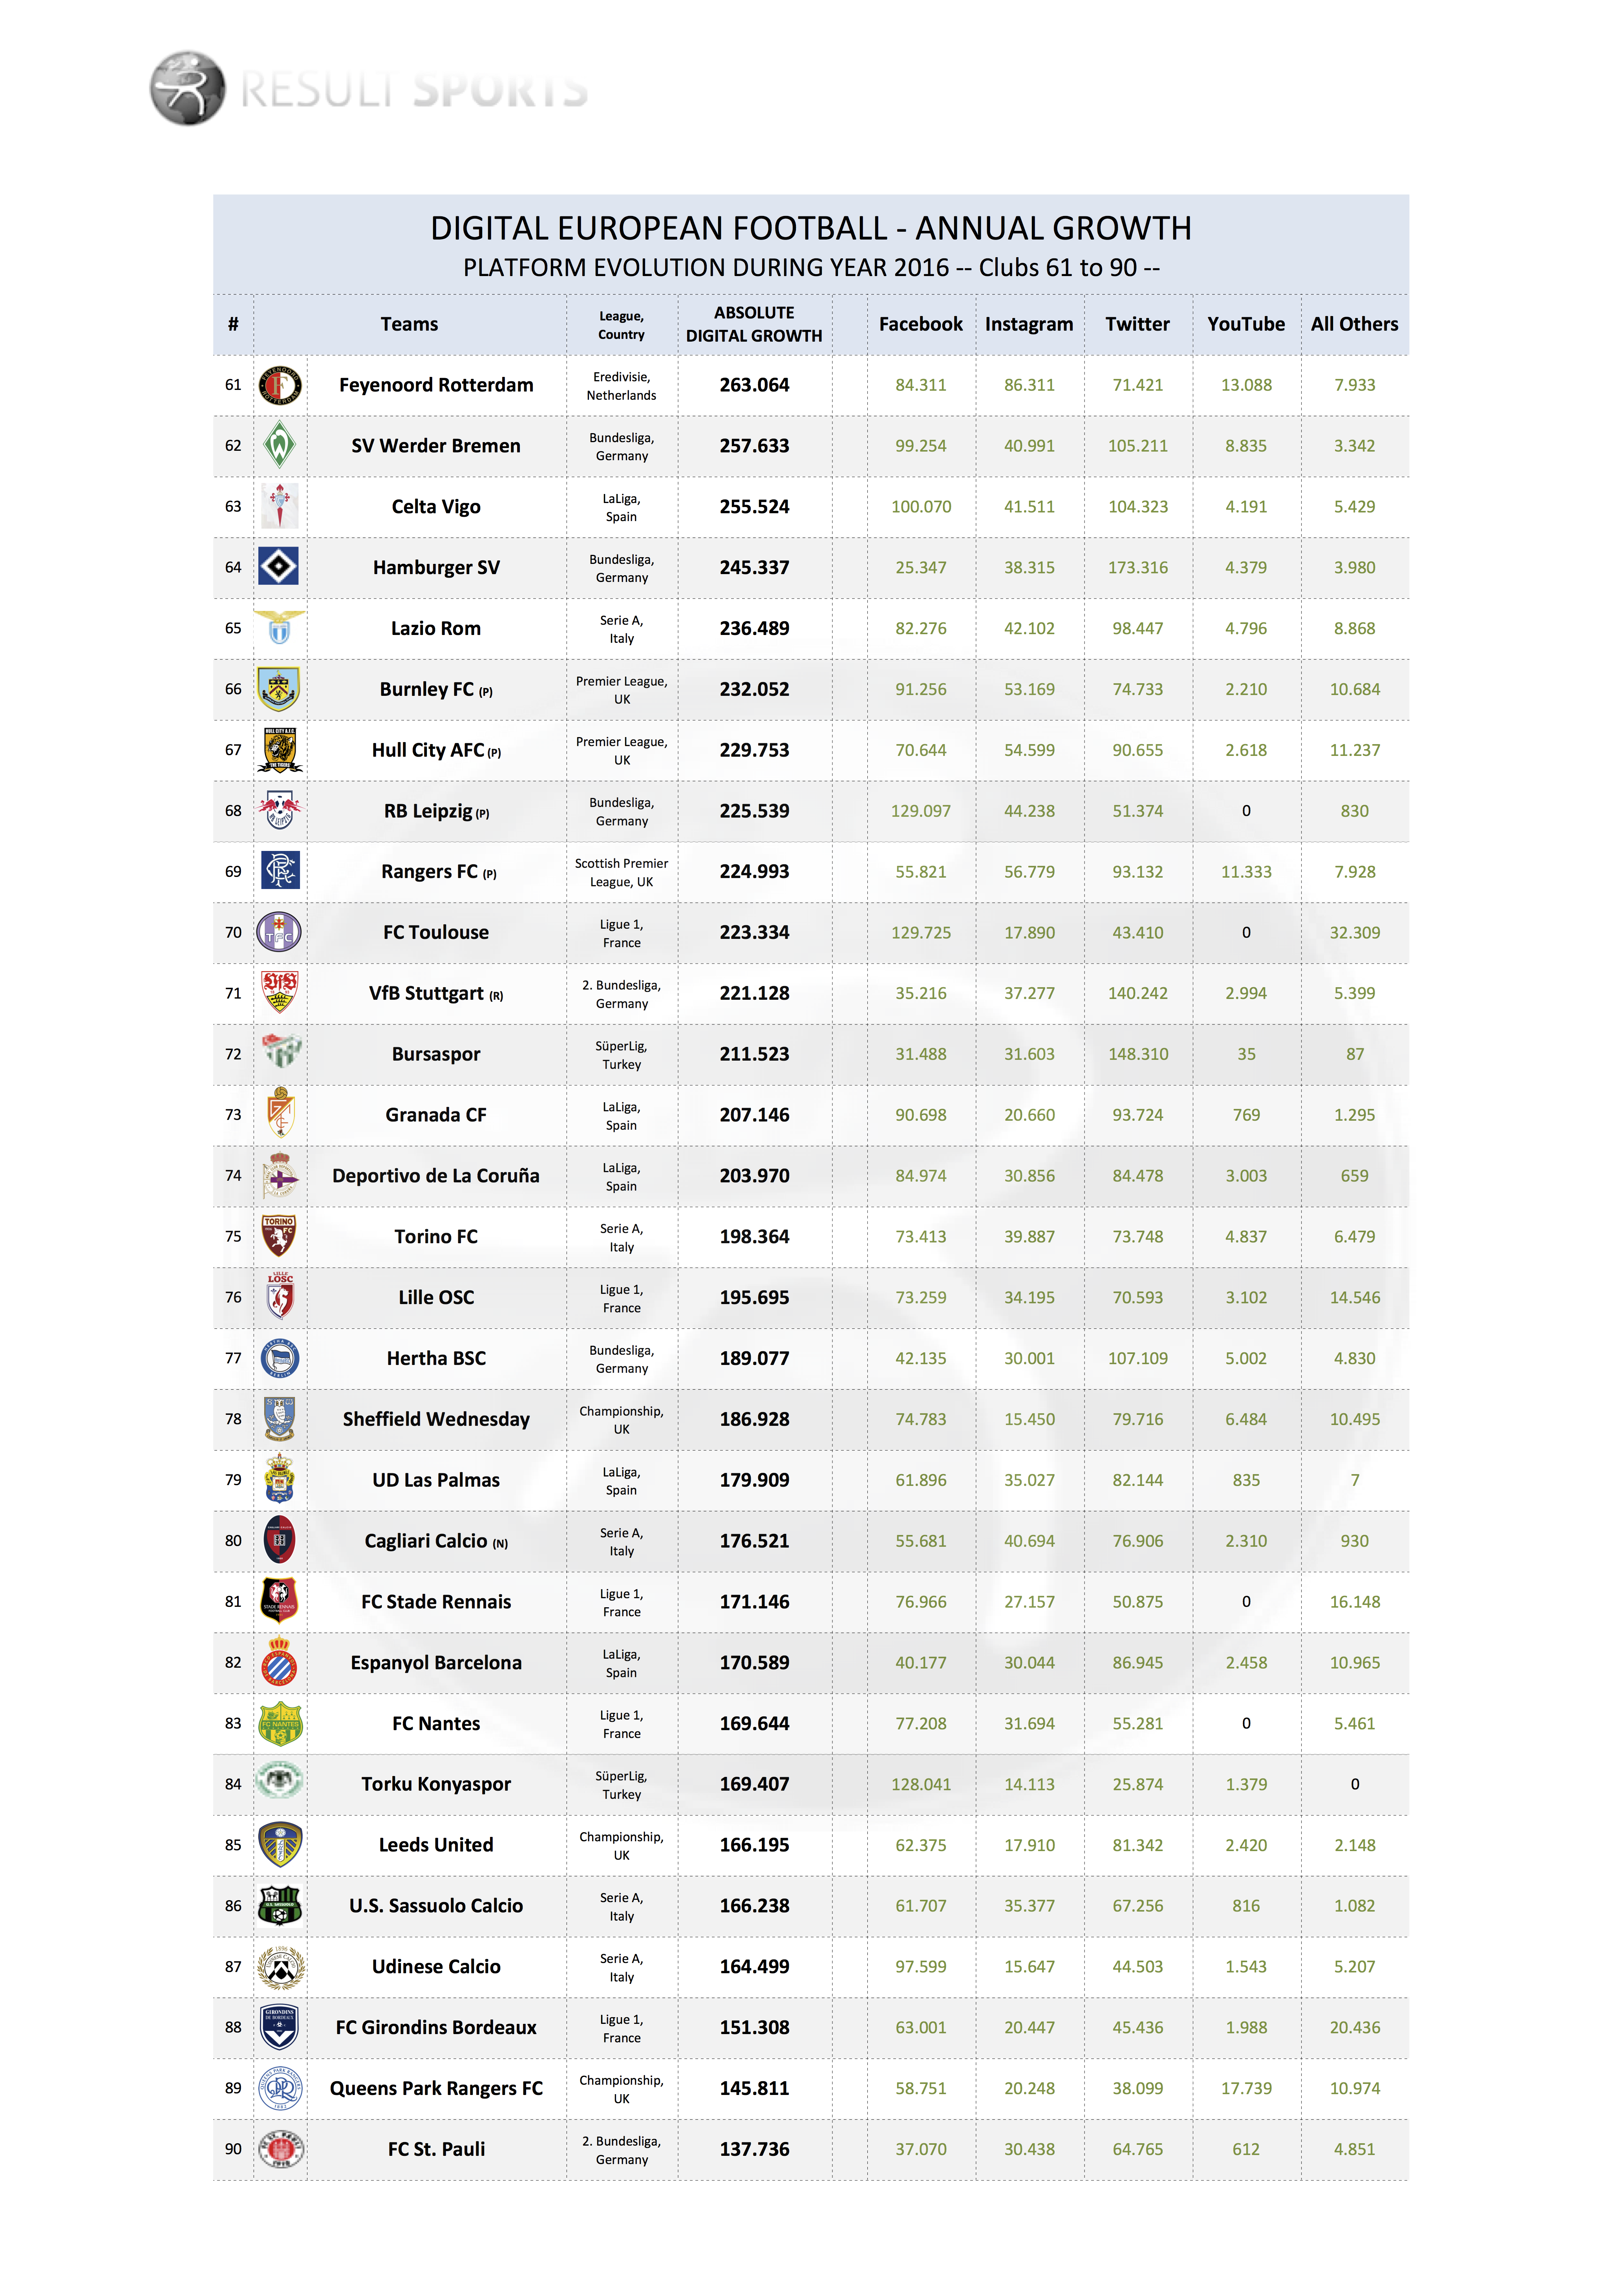Click the Facebook column header
Screen dimensions: 1622x2296
pyautogui.click(x=920, y=324)
